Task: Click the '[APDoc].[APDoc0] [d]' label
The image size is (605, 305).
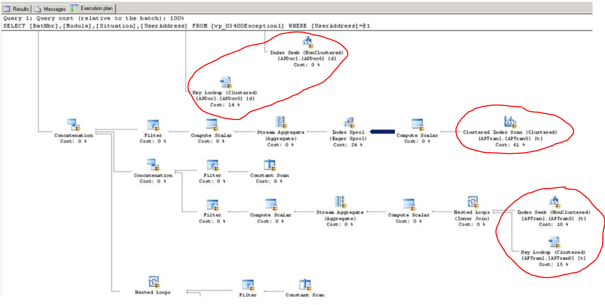Action: pos(225,99)
